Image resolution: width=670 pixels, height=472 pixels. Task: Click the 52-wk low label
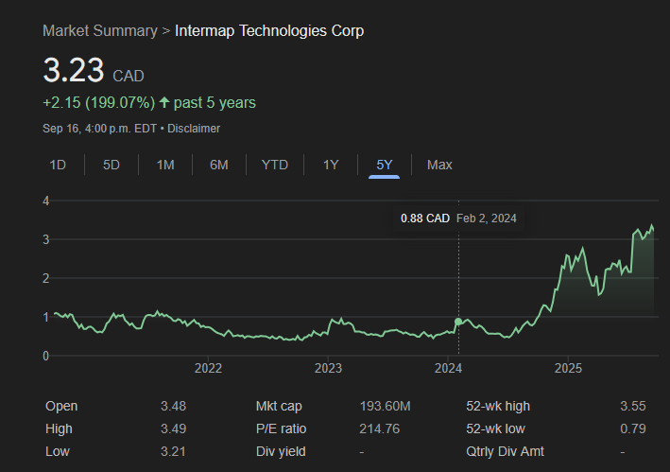point(496,428)
